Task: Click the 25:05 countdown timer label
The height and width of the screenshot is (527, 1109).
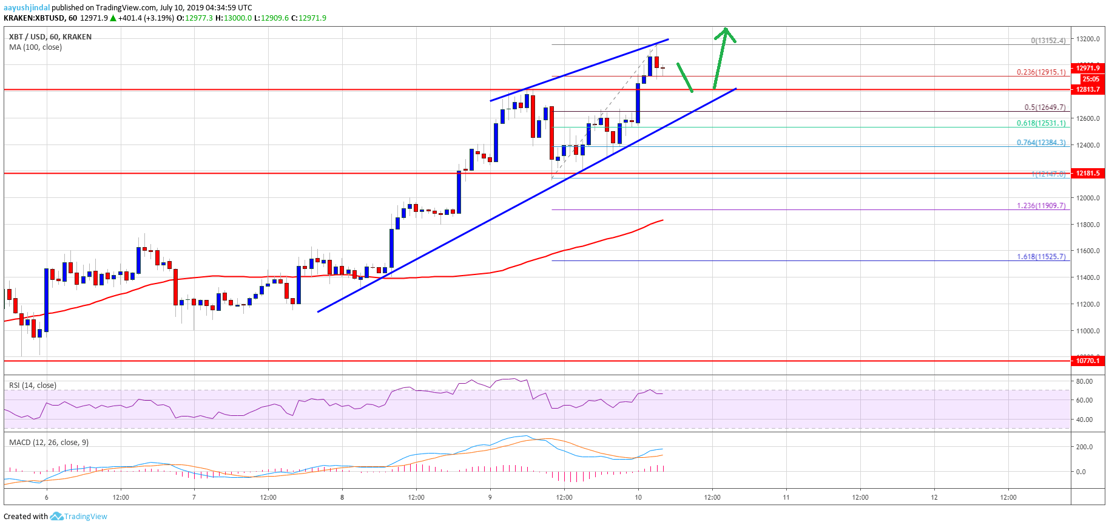Action: (1091, 79)
